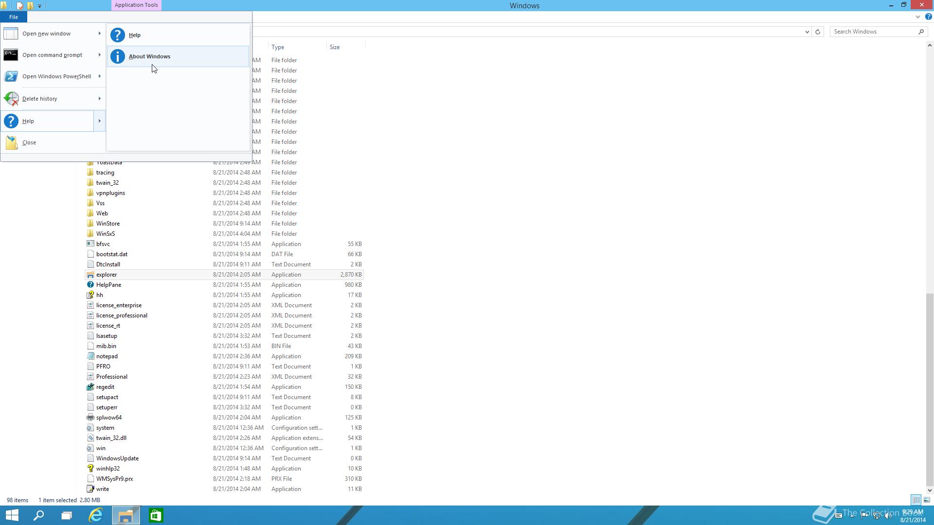934x525 pixels.
Task: Select the twain_32.dll file icon
Action: (90, 438)
